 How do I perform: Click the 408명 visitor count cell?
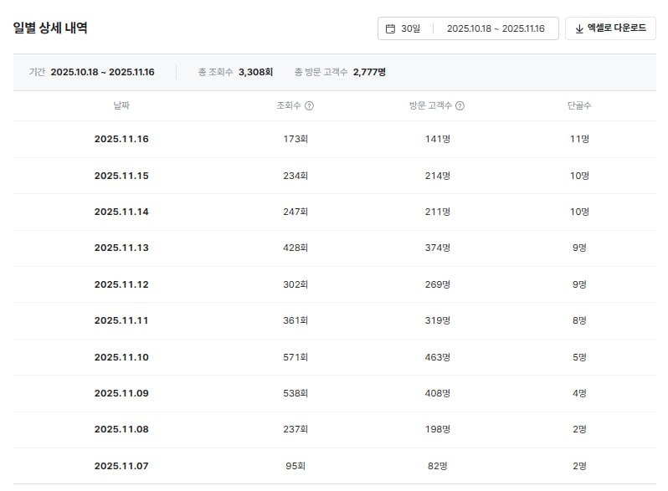(438, 393)
